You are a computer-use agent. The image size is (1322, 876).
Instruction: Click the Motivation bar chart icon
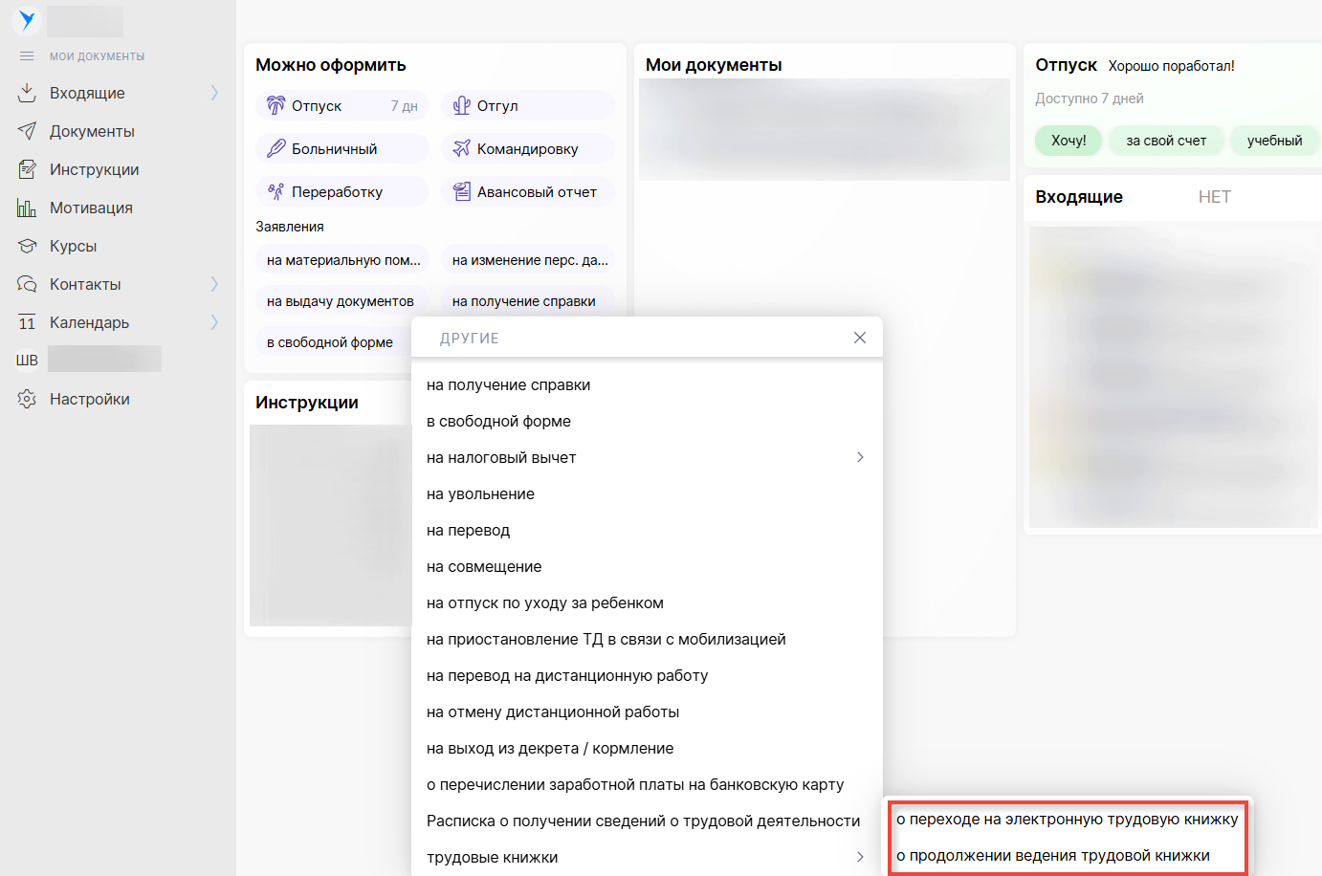(27, 208)
